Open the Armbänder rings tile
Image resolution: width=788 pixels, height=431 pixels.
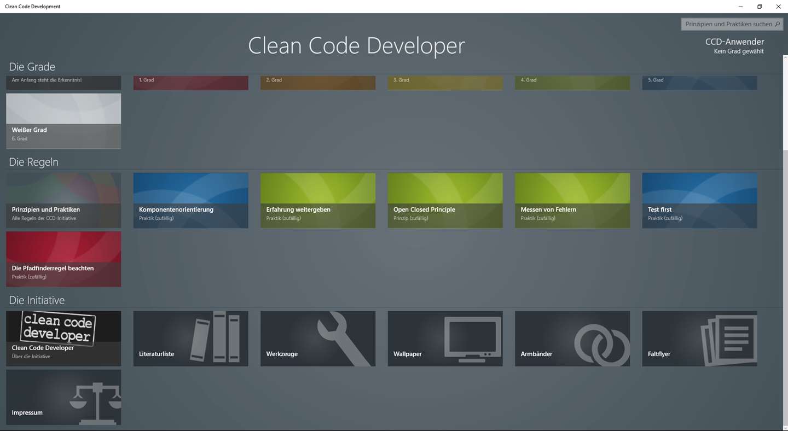coord(572,339)
